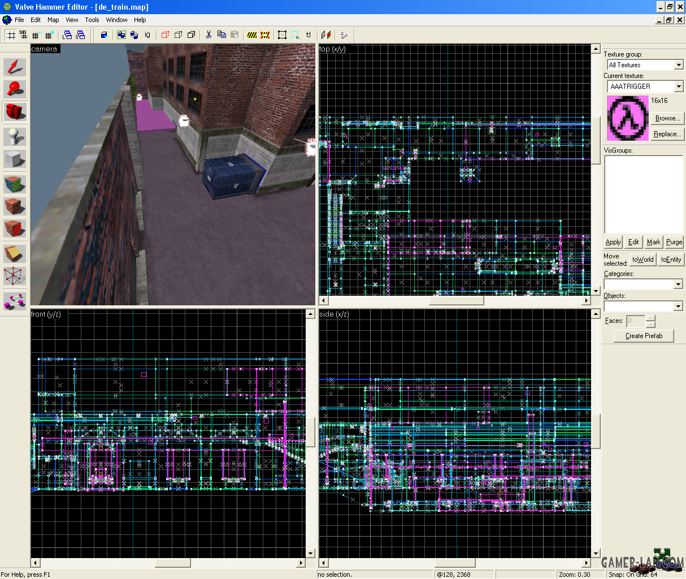
Task: Toggle auto selection button
Action: (295, 35)
